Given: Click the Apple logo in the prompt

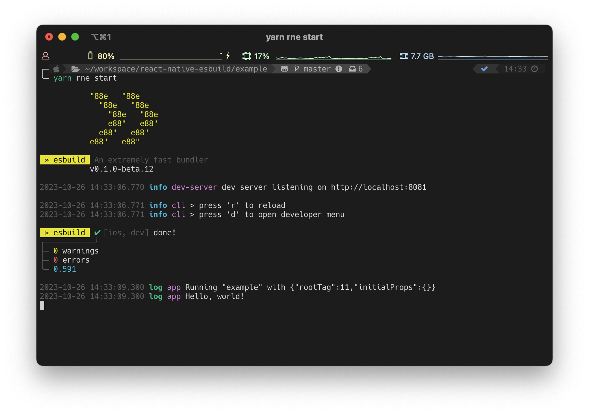Looking at the screenshot, I should 56,69.
